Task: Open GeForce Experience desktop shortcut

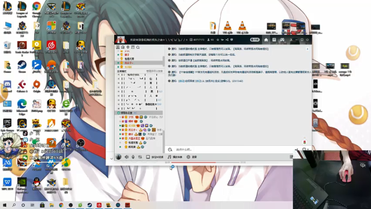Action: point(22,185)
